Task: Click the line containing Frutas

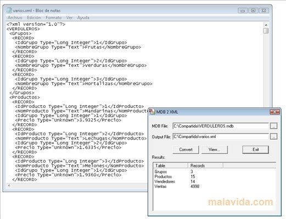Action: coord(78,47)
